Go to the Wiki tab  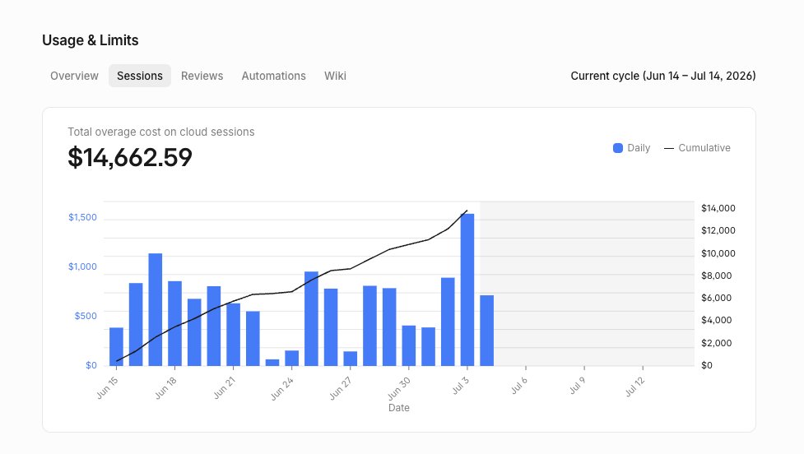tap(335, 76)
